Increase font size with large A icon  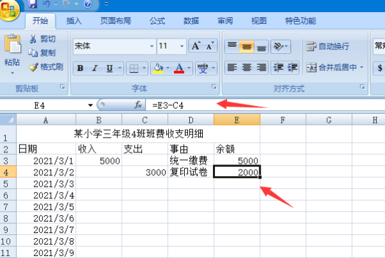tap(196, 46)
